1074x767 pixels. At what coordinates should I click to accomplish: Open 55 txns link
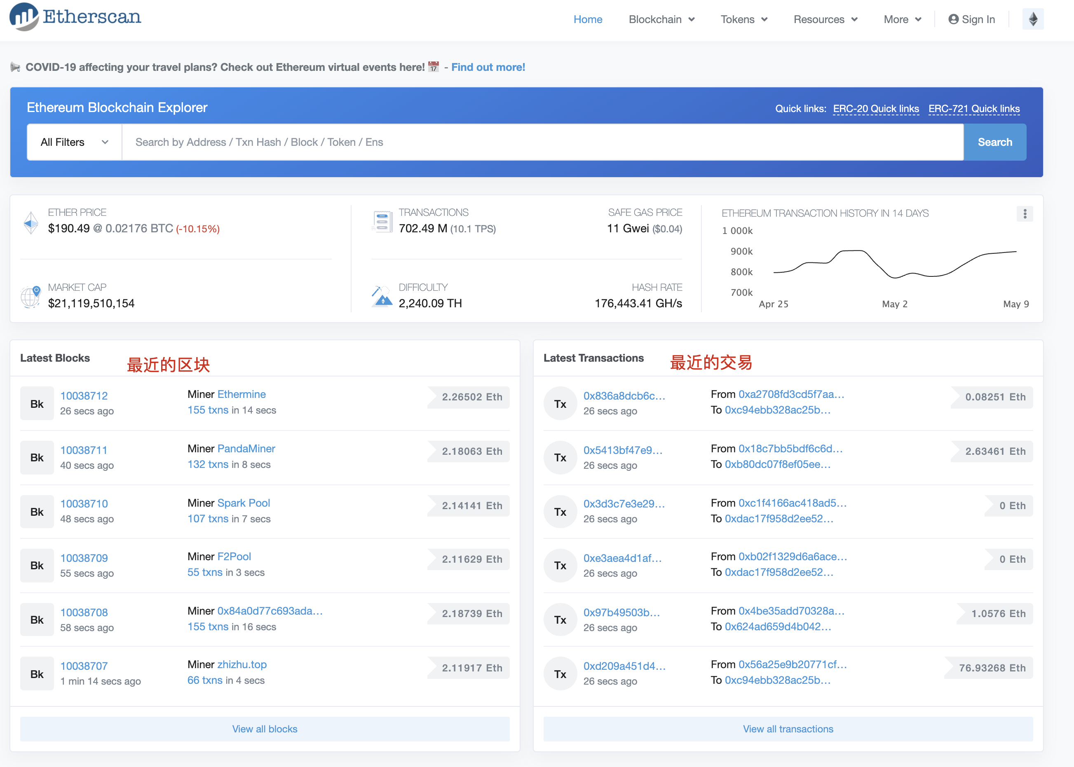(x=205, y=573)
